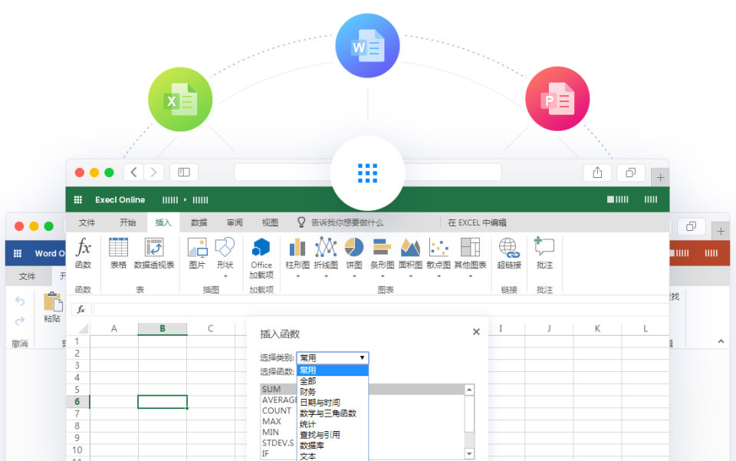Click the Word Online waffle icon

[x=18, y=253]
